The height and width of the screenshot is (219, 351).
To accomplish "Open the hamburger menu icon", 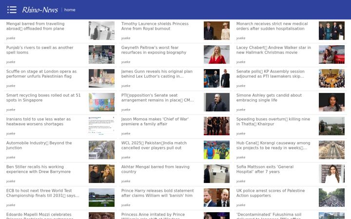I will (12, 10).
